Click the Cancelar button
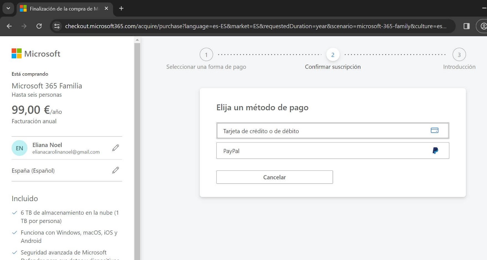487x260 pixels. pos(275,177)
